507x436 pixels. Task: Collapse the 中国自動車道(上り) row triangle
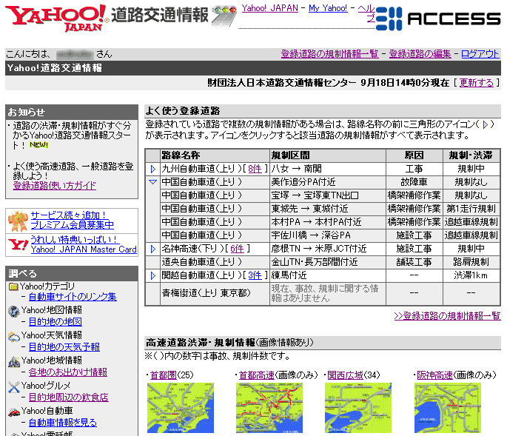tap(152, 182)
